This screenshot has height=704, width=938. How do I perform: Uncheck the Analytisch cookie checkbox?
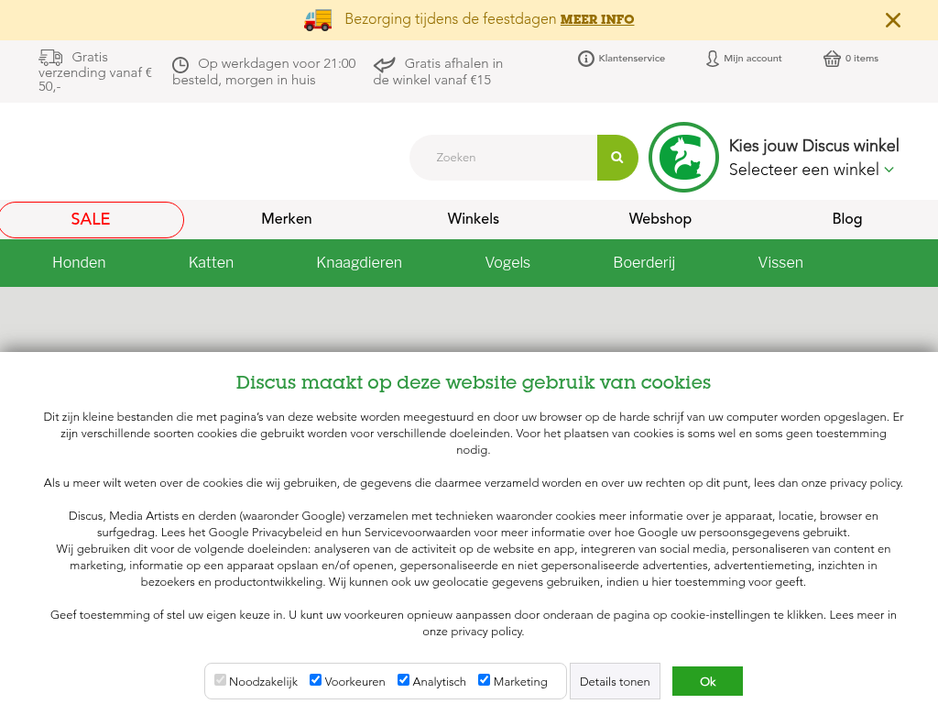403,680
